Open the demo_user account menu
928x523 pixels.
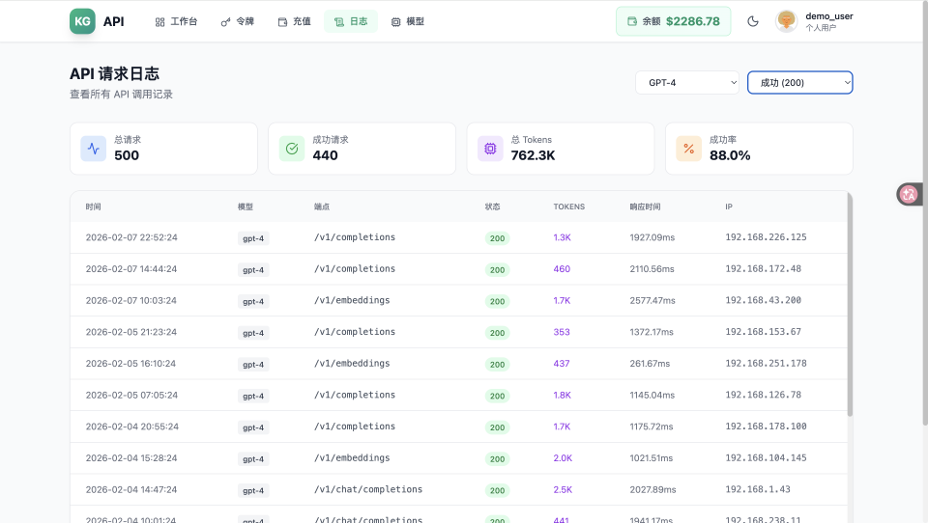(814, 21)
